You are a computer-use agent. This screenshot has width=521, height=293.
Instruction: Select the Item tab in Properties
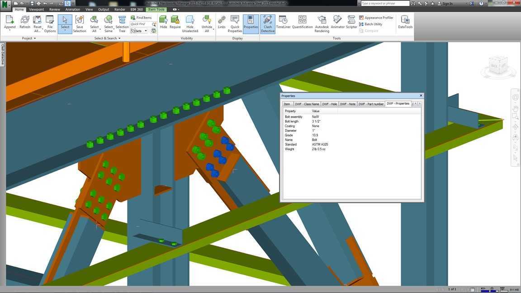(287, 104)
